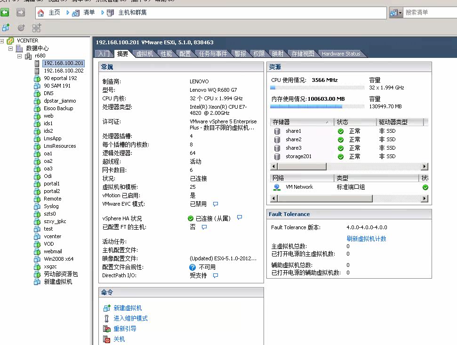Click the VCENTER server icon in tree
The height and width of the screenshot is (345, 457).
[x=10, y=40]
